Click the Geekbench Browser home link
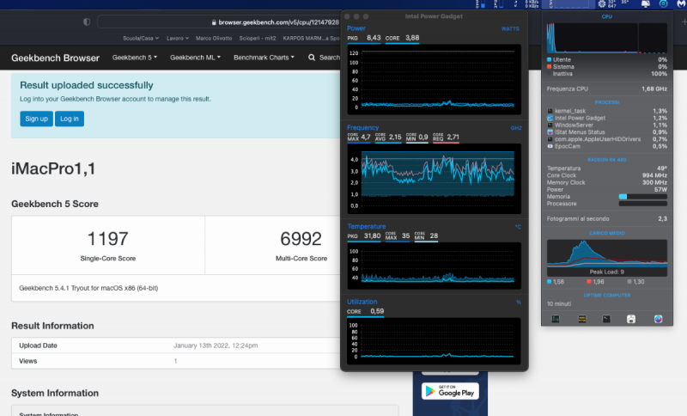687x416 pixels. tap(55, 58)
